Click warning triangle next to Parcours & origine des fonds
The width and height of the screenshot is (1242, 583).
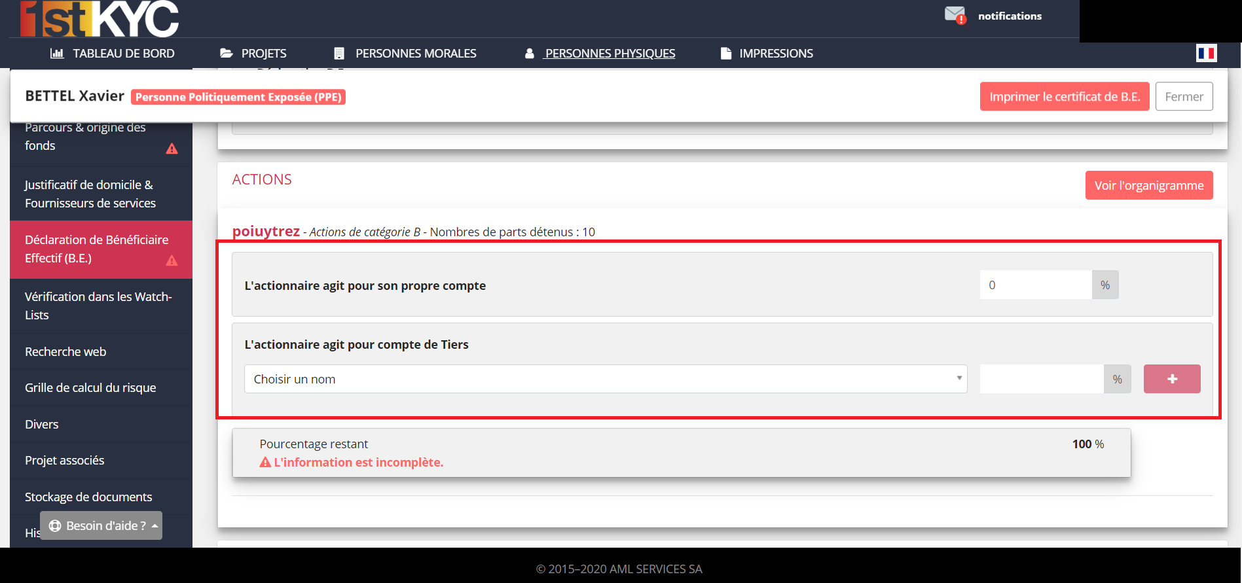pos(172,149)
